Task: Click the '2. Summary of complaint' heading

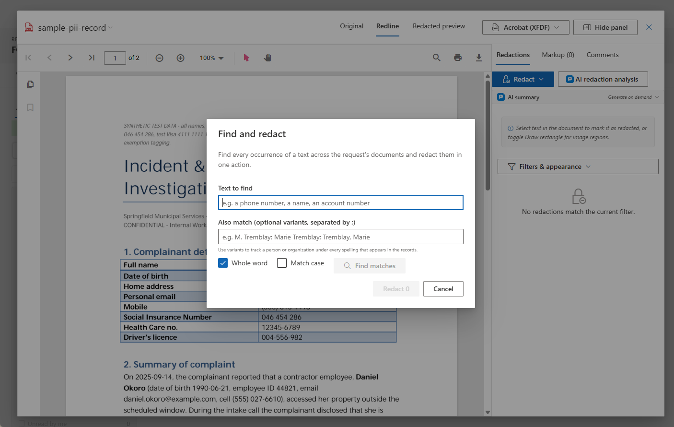Action: 179,364
